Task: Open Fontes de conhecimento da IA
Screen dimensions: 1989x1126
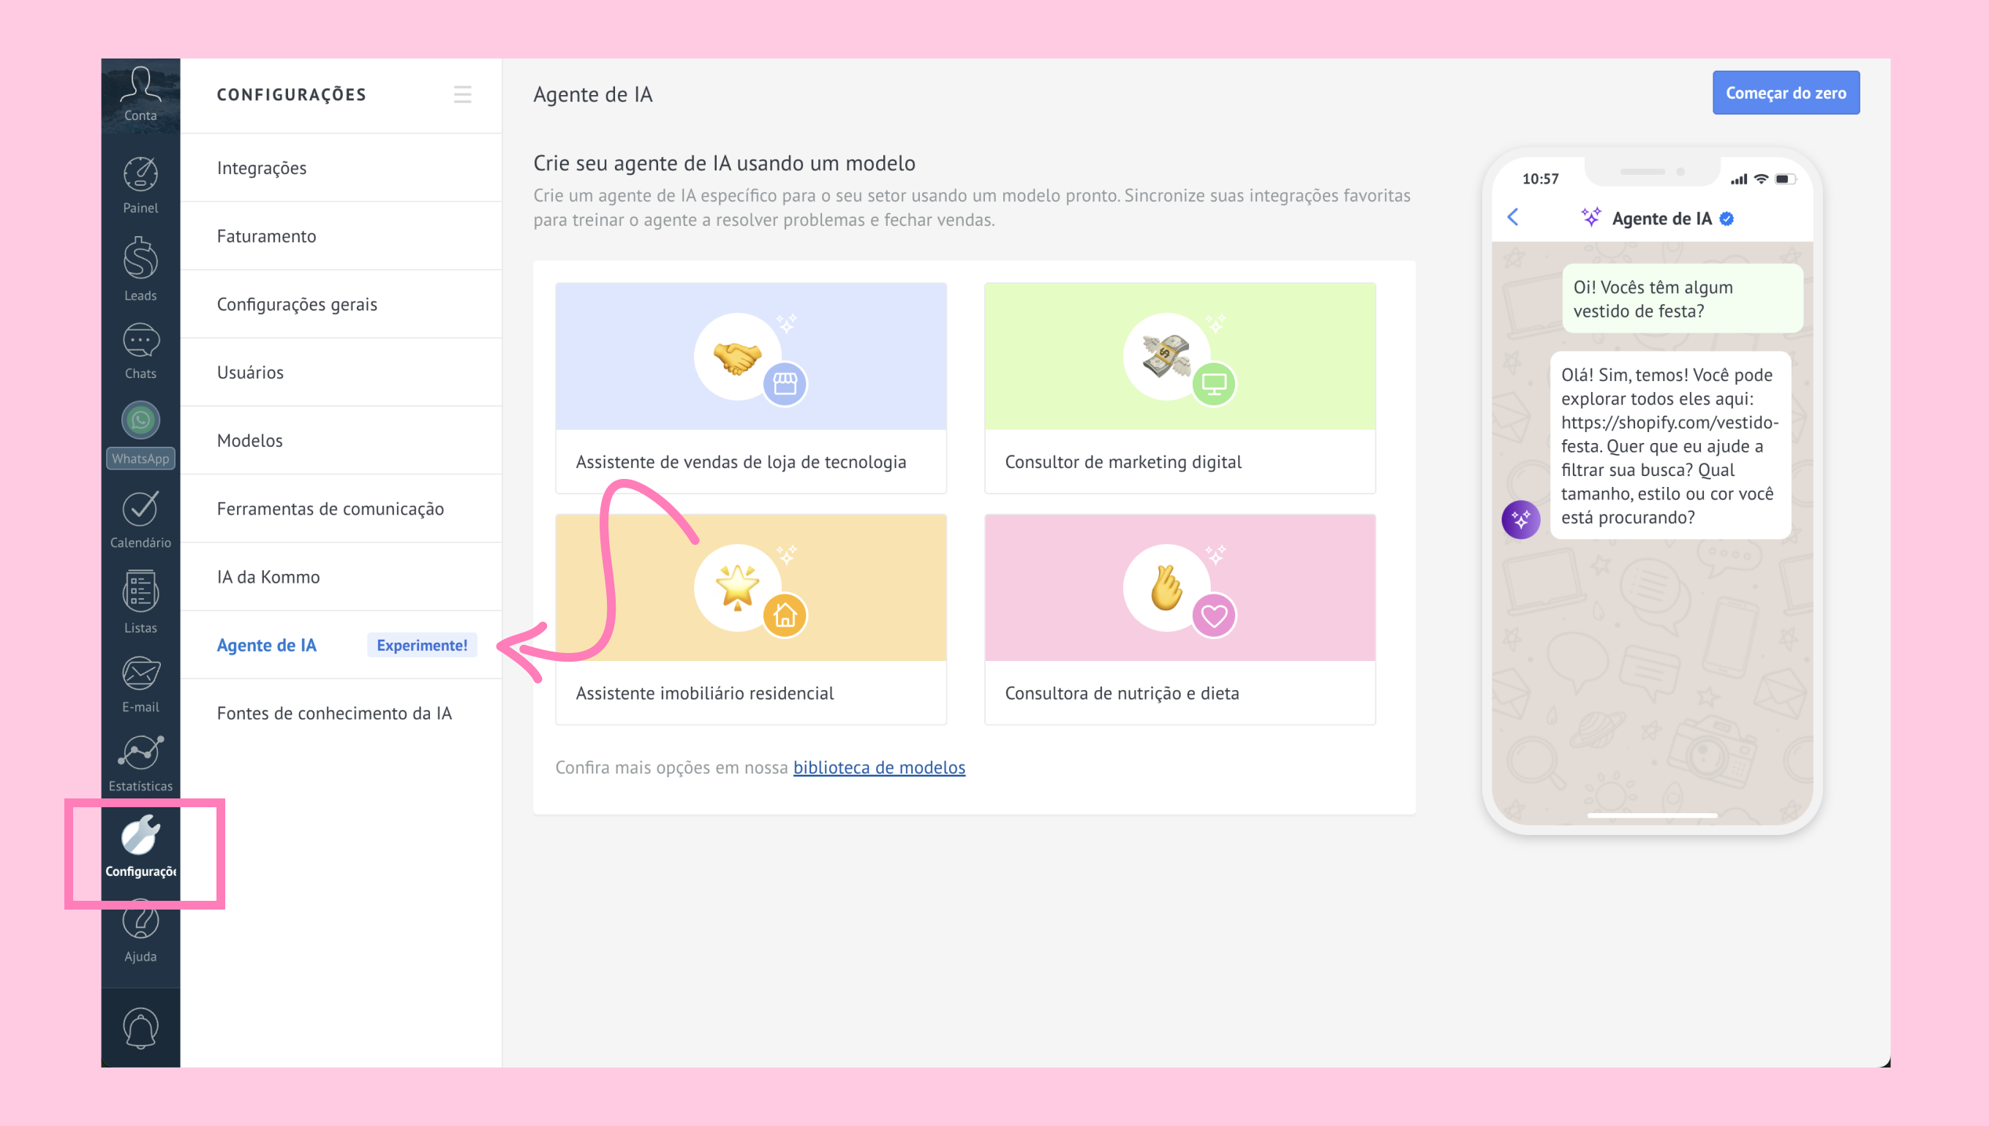Action: (x=341, y=713)
